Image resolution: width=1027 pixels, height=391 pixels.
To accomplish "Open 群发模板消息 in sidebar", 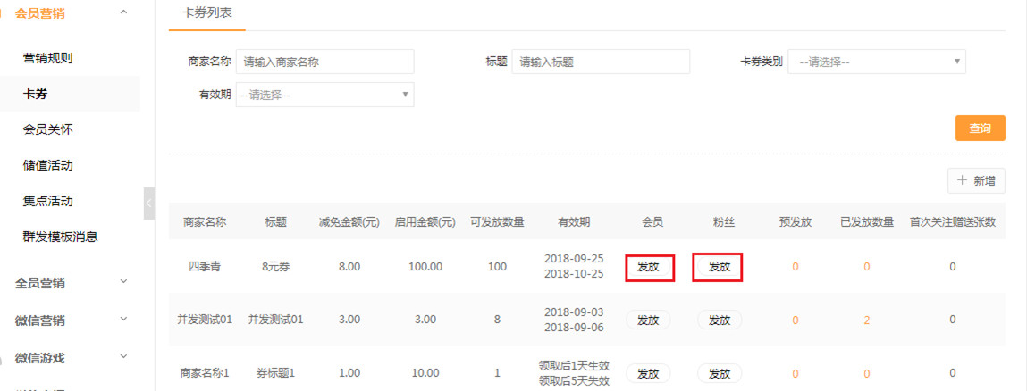I will [x=60, y=237].
